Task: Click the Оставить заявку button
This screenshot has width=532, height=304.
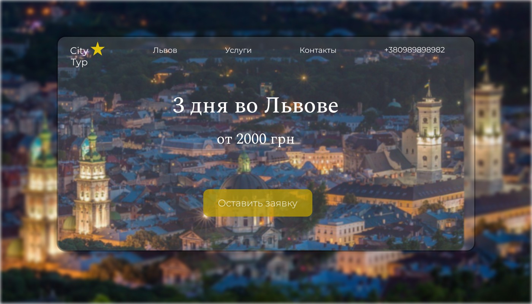Action: tap(258, 203)
